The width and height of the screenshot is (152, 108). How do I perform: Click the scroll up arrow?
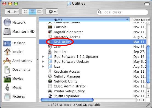(x=148, y=91)
